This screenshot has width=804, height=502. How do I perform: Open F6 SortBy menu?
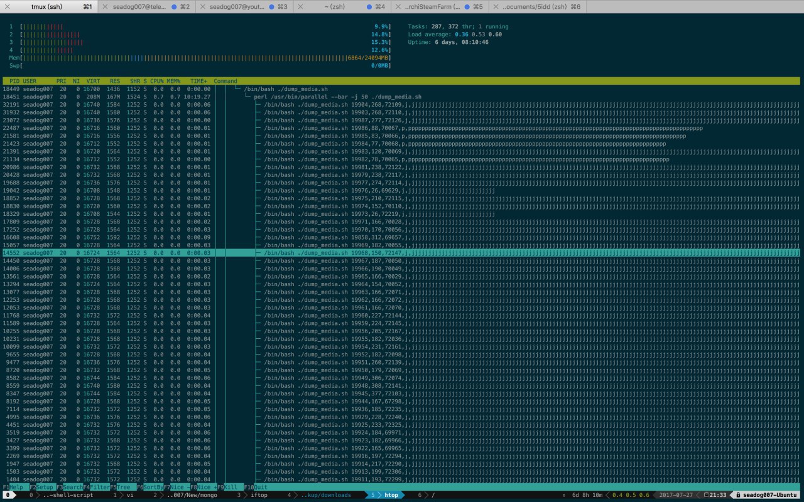click(x=151, y=487)
